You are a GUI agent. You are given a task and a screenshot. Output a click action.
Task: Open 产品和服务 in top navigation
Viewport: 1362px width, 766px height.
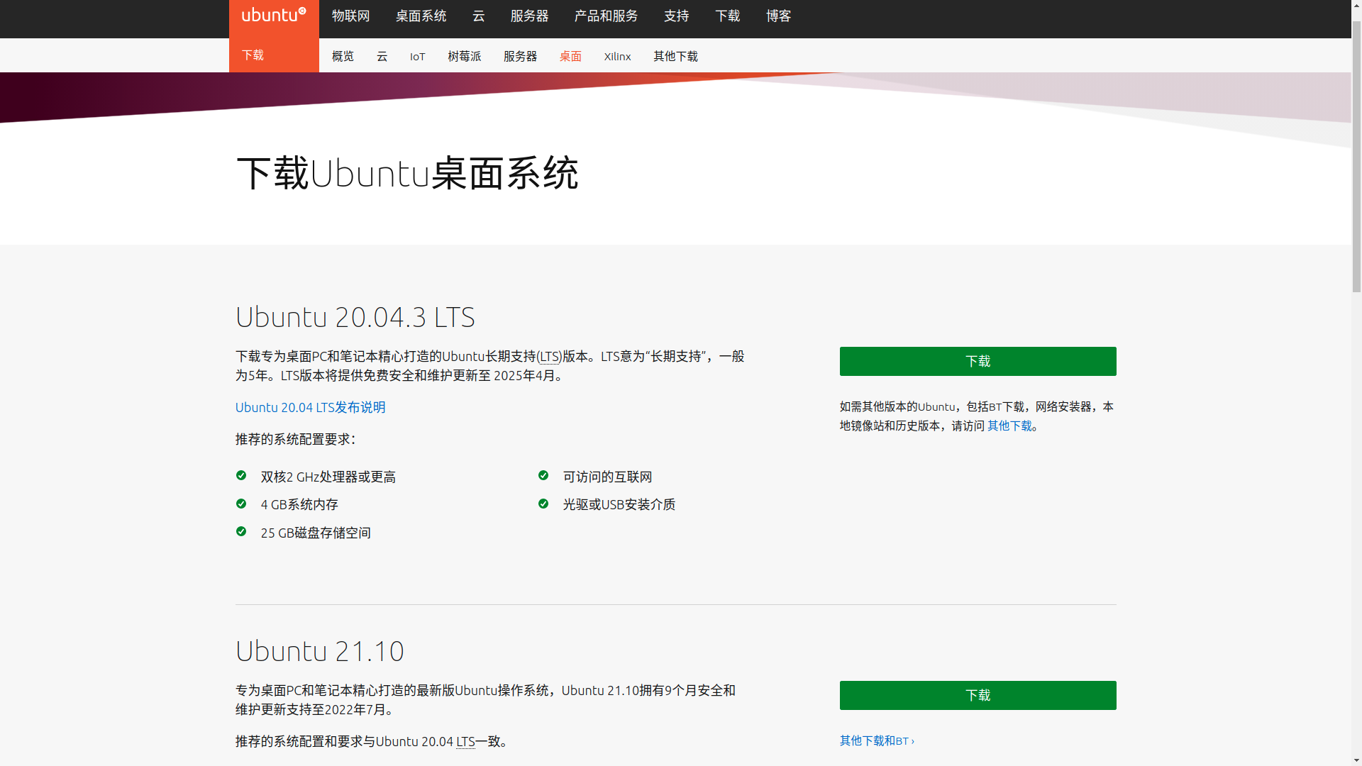[x=606, y=16]
